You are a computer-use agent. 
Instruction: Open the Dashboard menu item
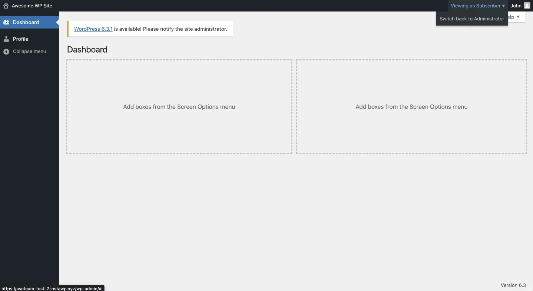pyautogui.click(x=29, y=22)
